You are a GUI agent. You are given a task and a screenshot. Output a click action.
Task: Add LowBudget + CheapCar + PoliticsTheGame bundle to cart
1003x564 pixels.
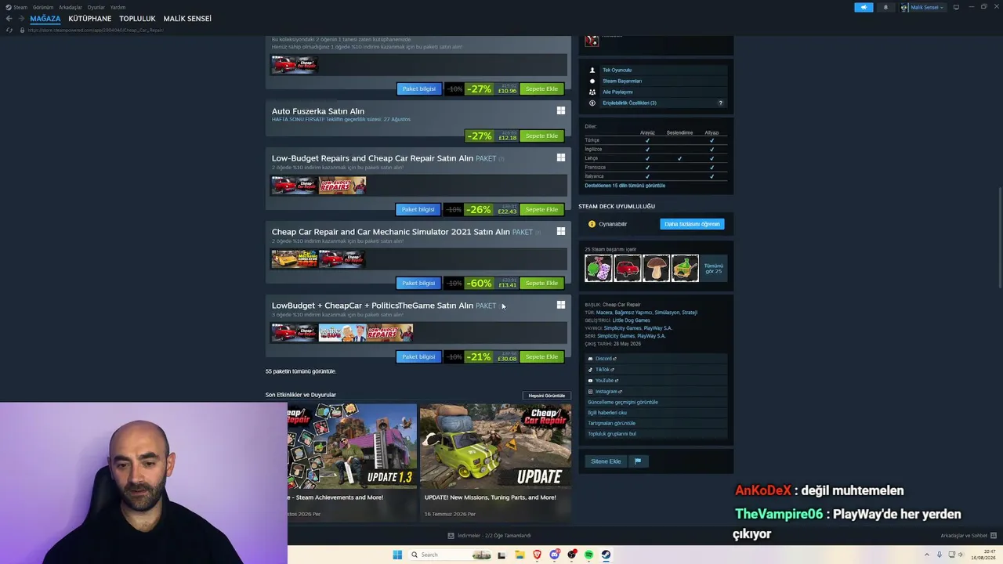point(541,356)
